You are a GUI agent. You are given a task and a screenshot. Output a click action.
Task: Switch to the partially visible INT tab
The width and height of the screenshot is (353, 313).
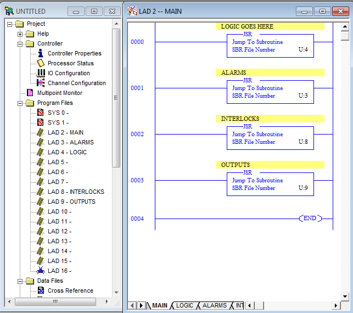tap(239, 305)
